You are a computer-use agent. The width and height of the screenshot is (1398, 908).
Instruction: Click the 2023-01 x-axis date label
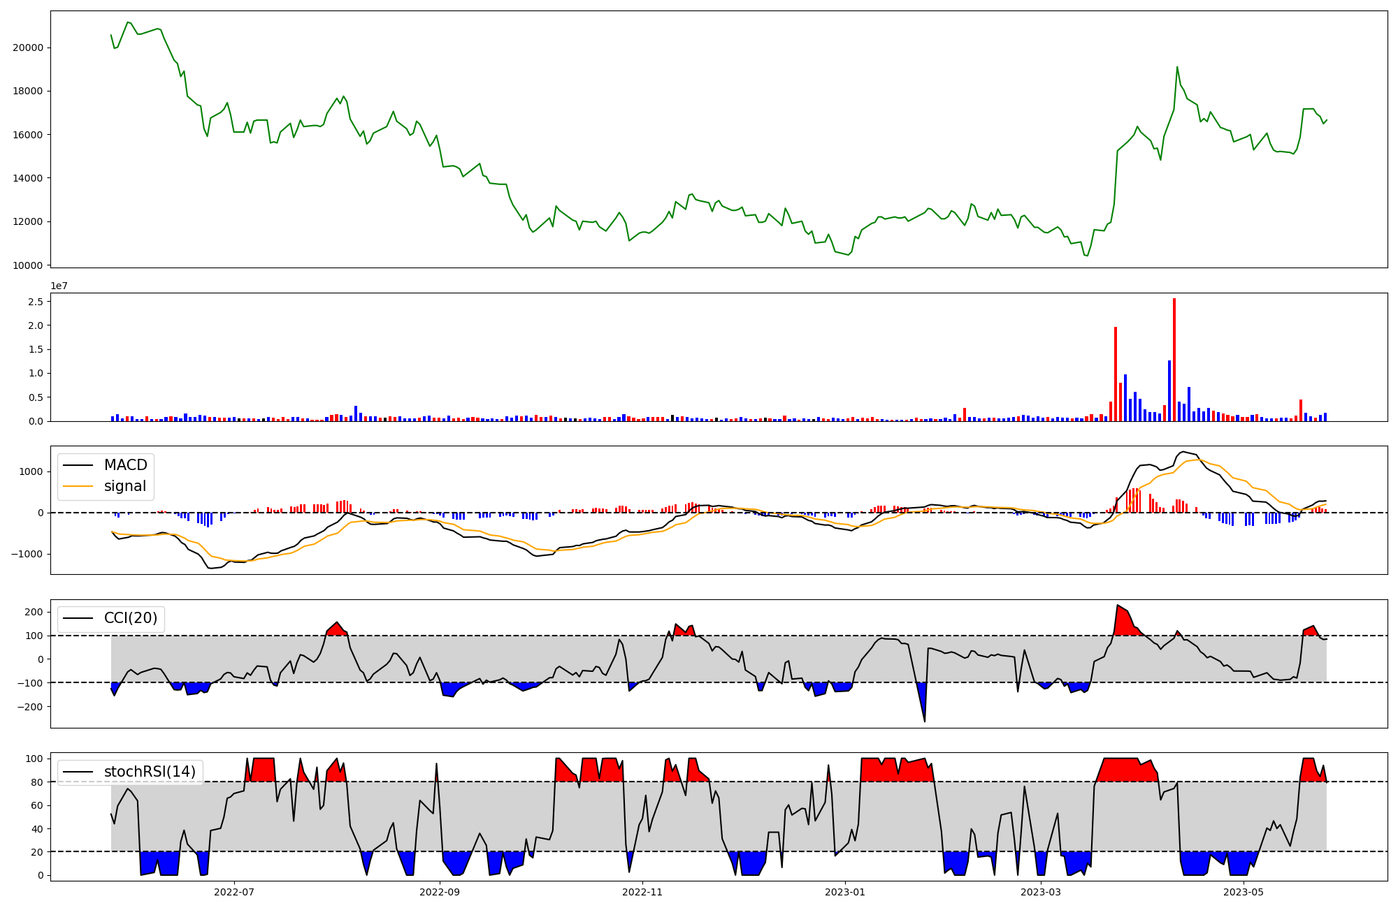click(x=845, y=892)
